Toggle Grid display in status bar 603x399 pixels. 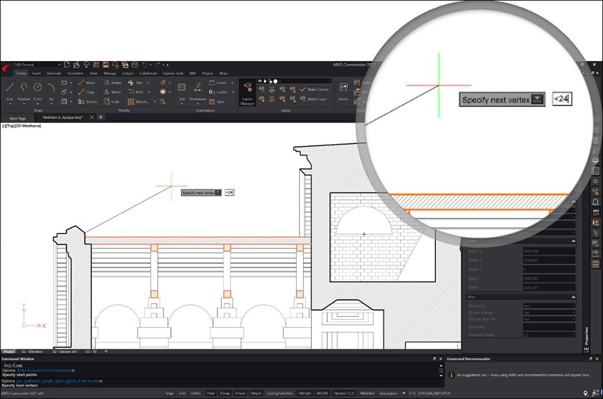(182, 393)
